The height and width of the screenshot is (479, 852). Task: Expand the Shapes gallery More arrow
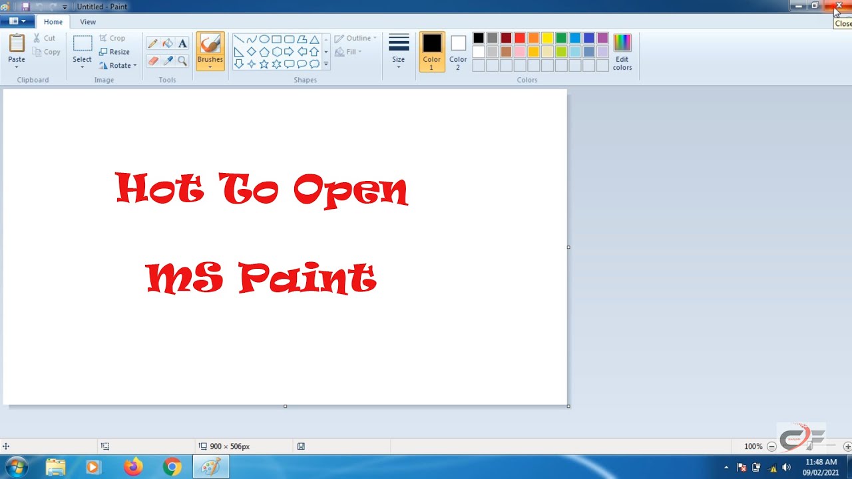325,65
